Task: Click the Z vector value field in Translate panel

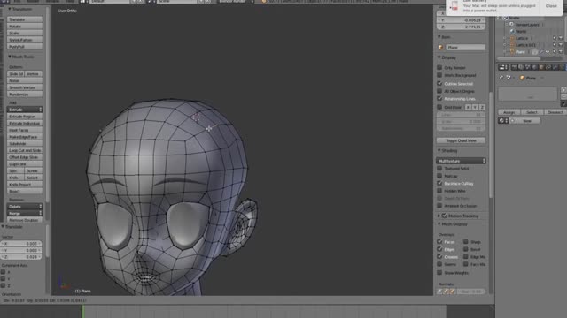Action: coord(21,257)
